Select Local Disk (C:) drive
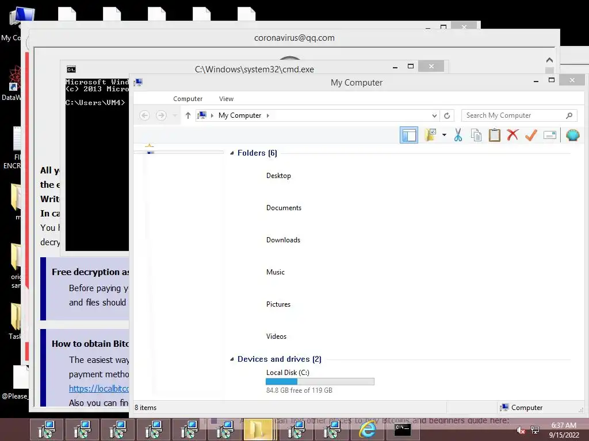The image size is (589, 441). coord(288,373)
